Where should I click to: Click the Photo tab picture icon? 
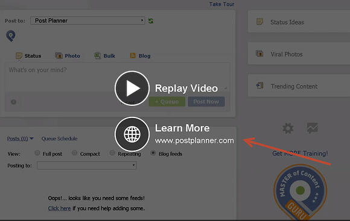pos(59,55)
